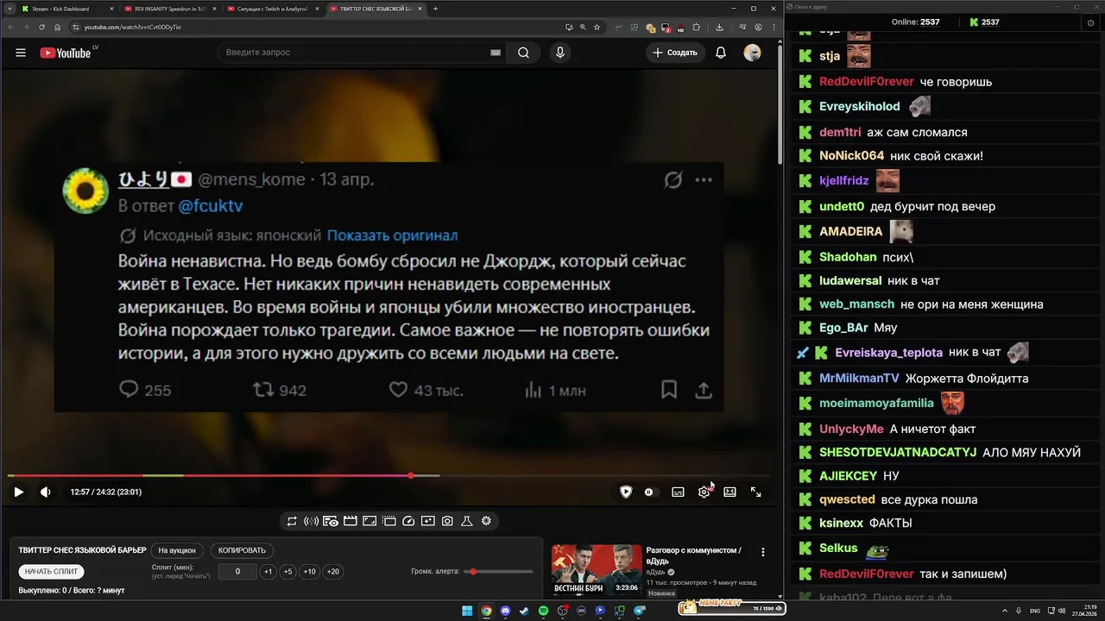Click 'Показать оригинал' in the tweet

pos(392,235)
